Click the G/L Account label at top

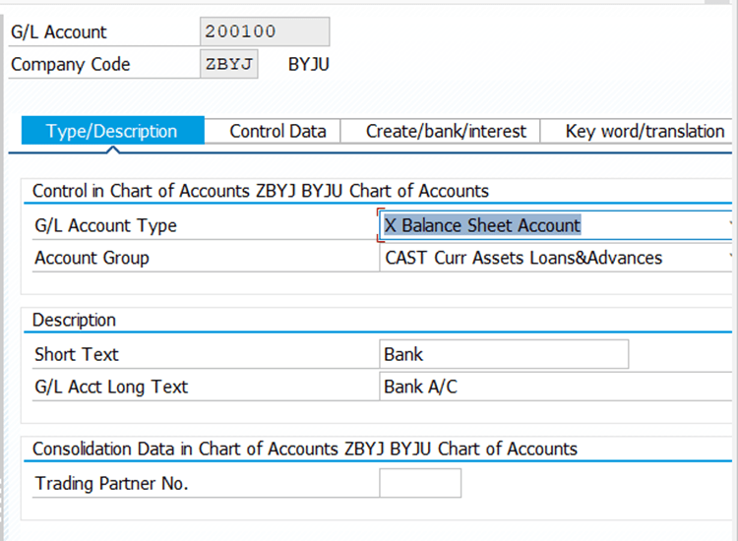click(59, 31)
